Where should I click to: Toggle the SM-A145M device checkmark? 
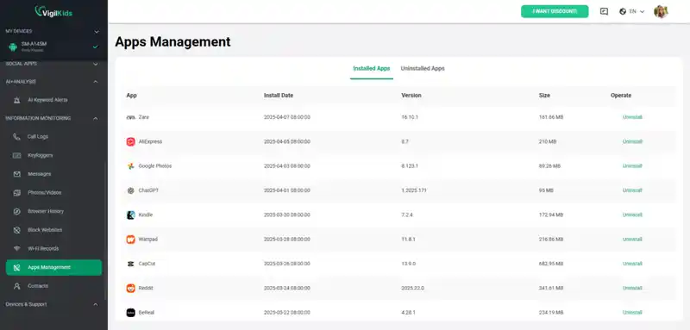click(95, 47)
